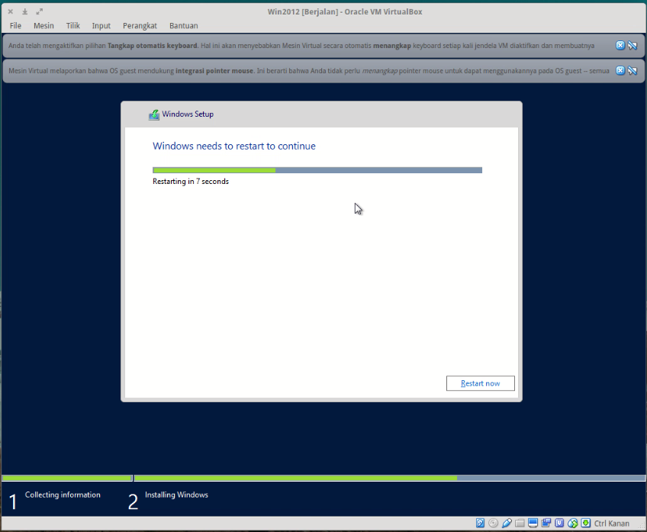
Task: Click the USB devices icon in status bar
Action: click(x=559, y=523)
